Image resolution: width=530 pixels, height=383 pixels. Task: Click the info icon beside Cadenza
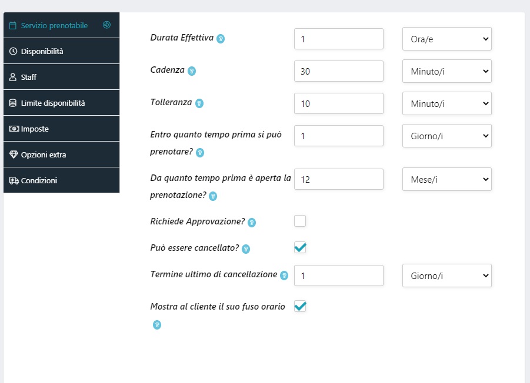click(x=191, y=71)
